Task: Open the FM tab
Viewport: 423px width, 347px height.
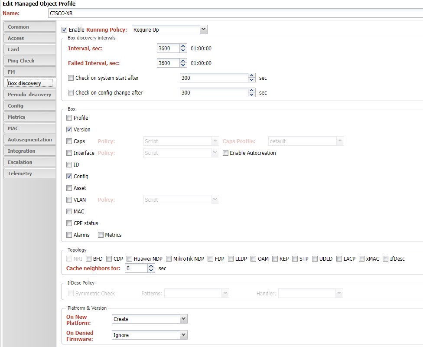Action: 29,72
